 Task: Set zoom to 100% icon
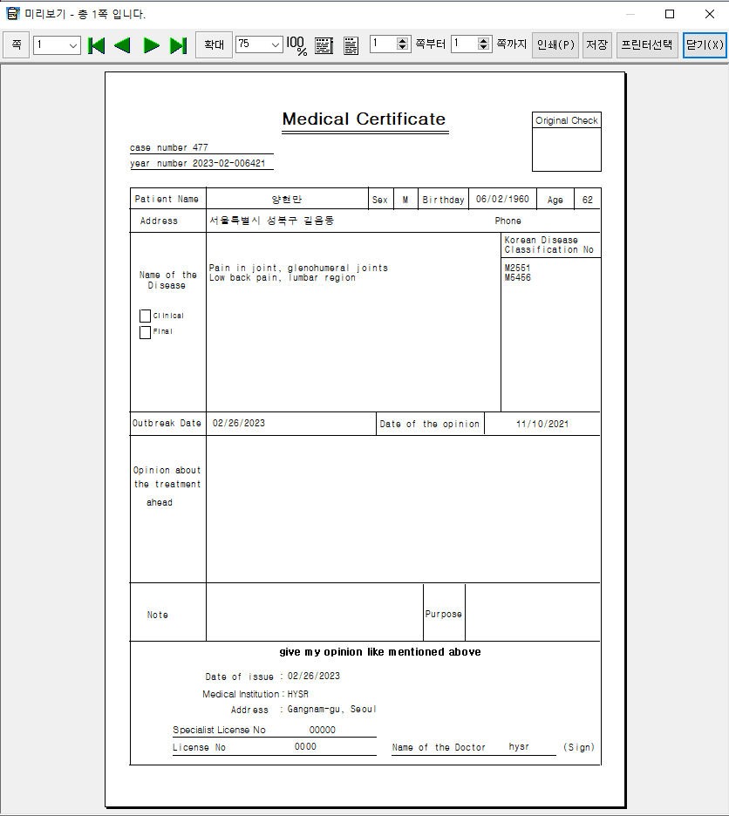click(x=297, y=45)
